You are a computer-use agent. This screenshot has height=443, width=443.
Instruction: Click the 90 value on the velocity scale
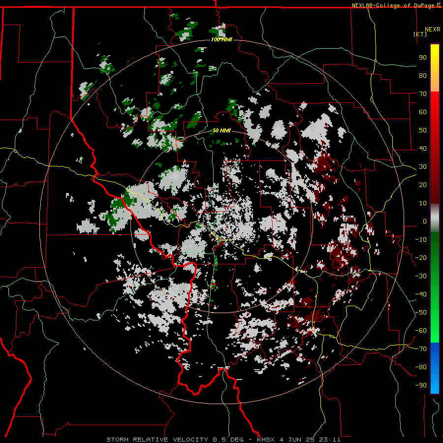click(x=423, y=58)
